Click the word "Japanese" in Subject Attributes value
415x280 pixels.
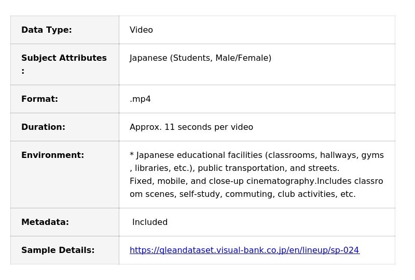click(148, 58)
